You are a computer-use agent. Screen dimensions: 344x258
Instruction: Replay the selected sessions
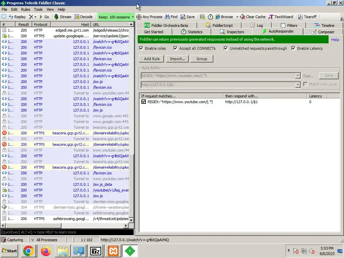(17, 17)
